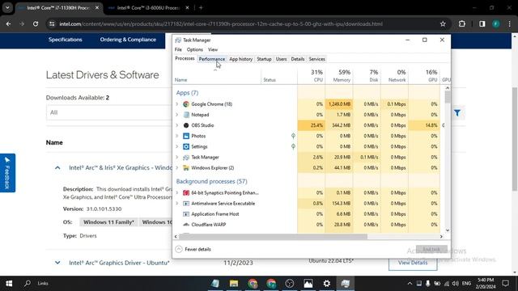This screenshot has height=291, width=518.
Task: Open the View menu in Task Manager
Action: pyautogui.click(x=213, y=49)
